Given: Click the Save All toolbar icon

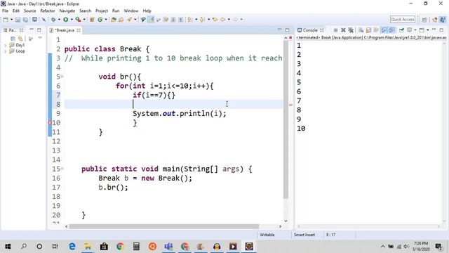Looking at the screenshot, I should pos(26,20).
